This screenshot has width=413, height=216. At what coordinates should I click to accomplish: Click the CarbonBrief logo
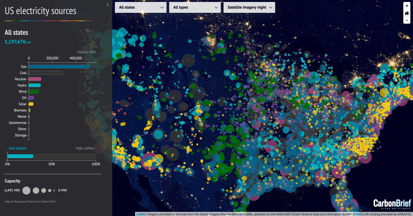[392, 204]
